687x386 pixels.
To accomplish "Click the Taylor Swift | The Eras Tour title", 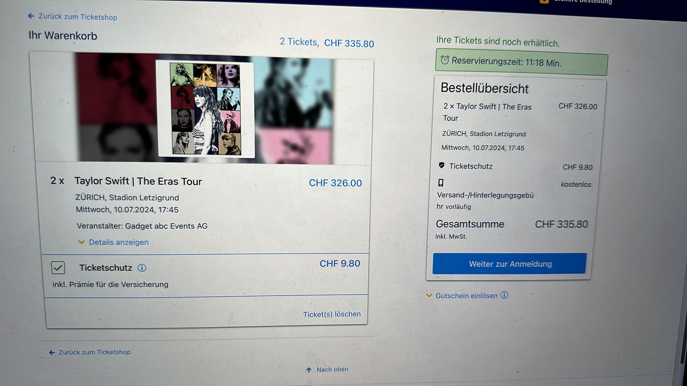I will [x=138, y=181].
